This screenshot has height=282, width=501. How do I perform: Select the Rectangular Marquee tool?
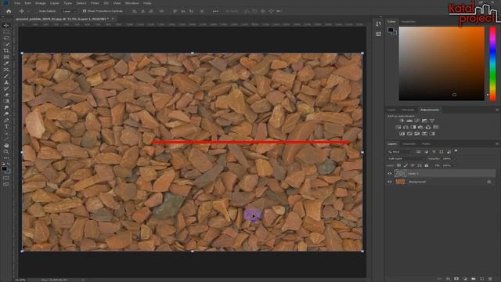click(6, 31)
